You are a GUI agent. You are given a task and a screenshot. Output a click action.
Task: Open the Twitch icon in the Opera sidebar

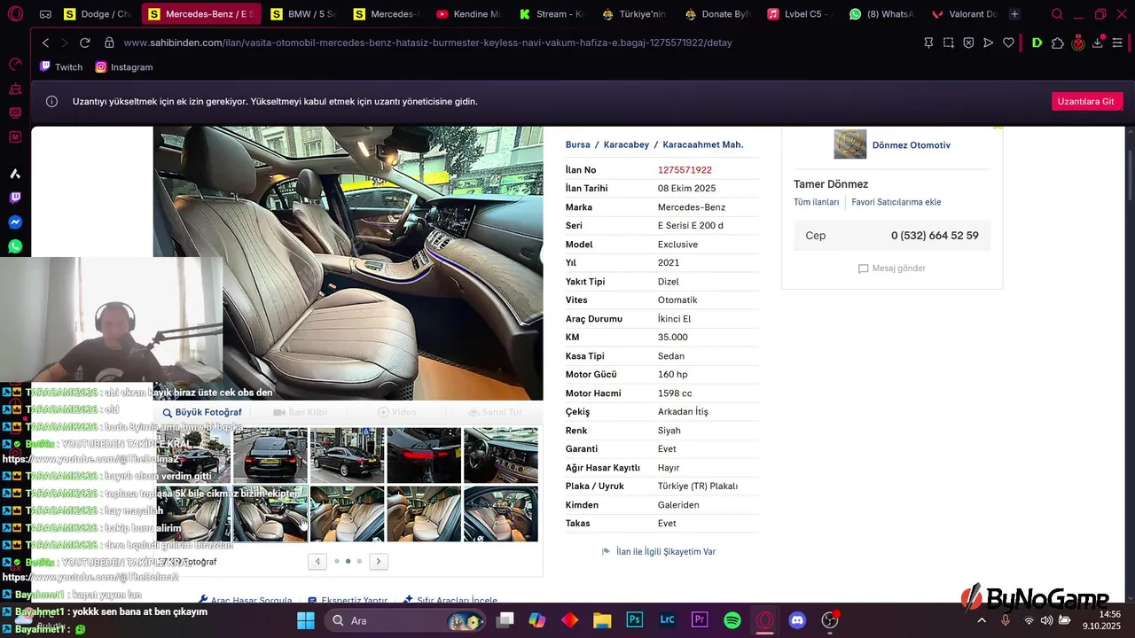pos(15,198)
